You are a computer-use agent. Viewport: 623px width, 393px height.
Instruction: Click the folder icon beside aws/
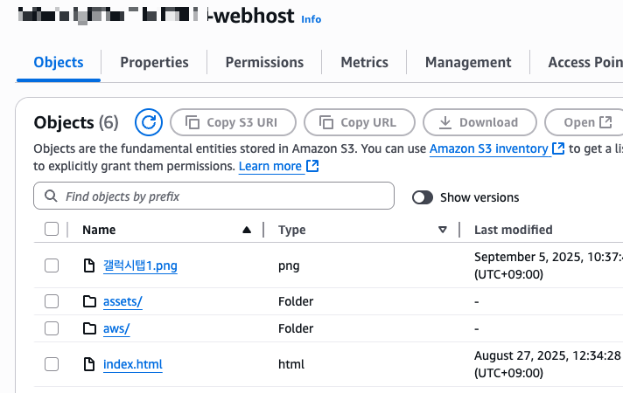click(89, 328)
